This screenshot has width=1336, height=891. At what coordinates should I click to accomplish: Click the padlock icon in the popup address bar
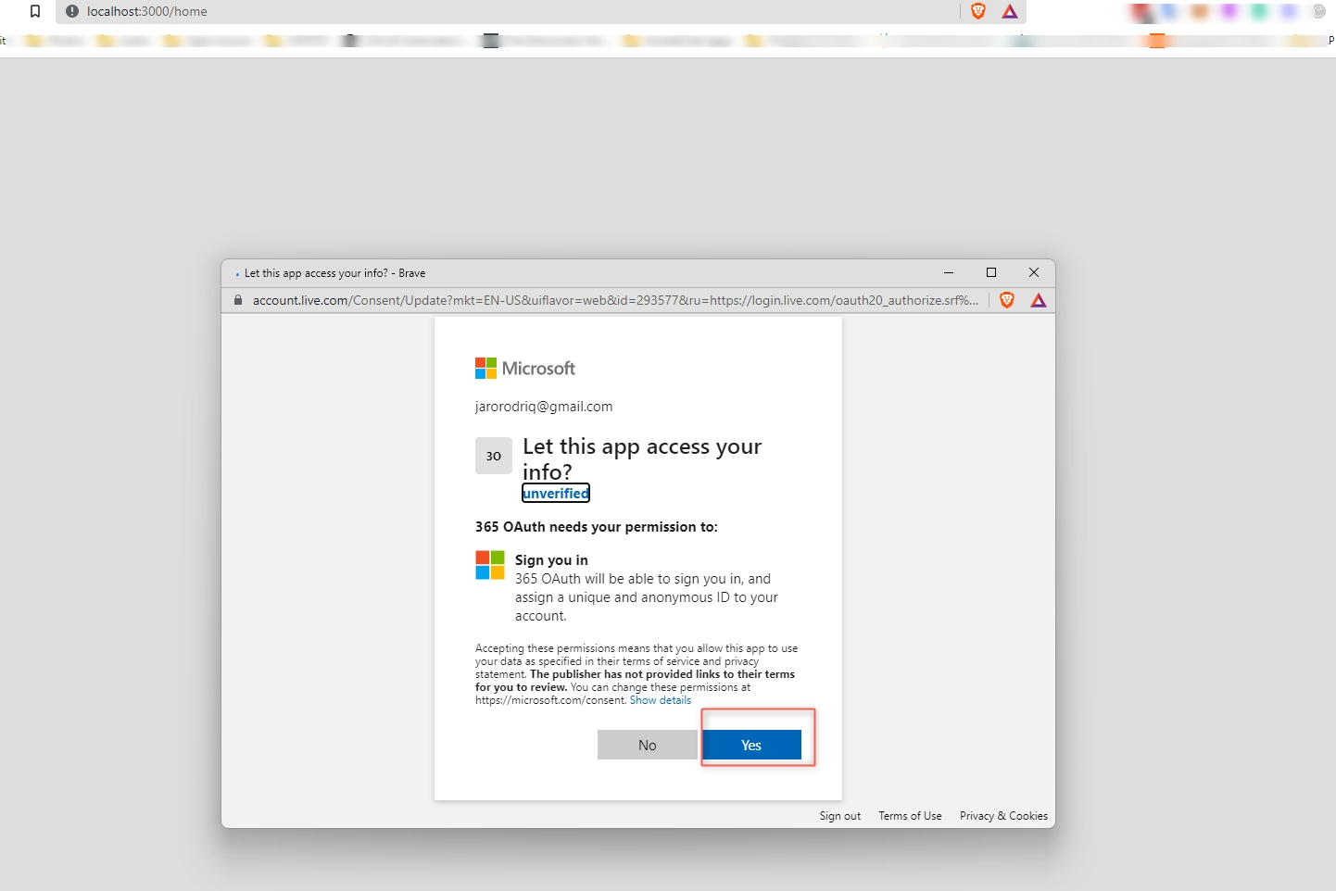coord(238,300)
